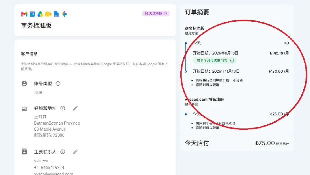Click the Gemini sparkle icon
This screenshot has height=175, width=310.
point(64,14)
